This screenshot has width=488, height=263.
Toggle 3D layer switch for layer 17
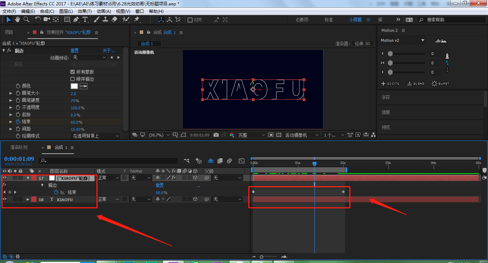pos(195,178)
